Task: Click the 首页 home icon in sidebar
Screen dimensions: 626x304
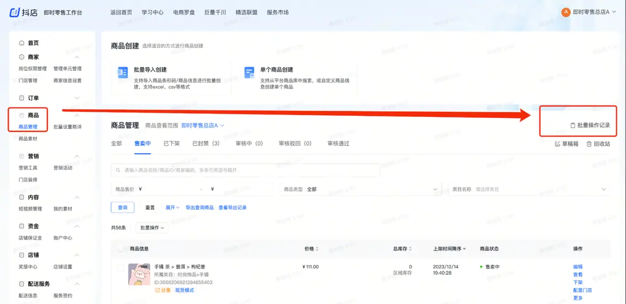Action: (21, 43)
